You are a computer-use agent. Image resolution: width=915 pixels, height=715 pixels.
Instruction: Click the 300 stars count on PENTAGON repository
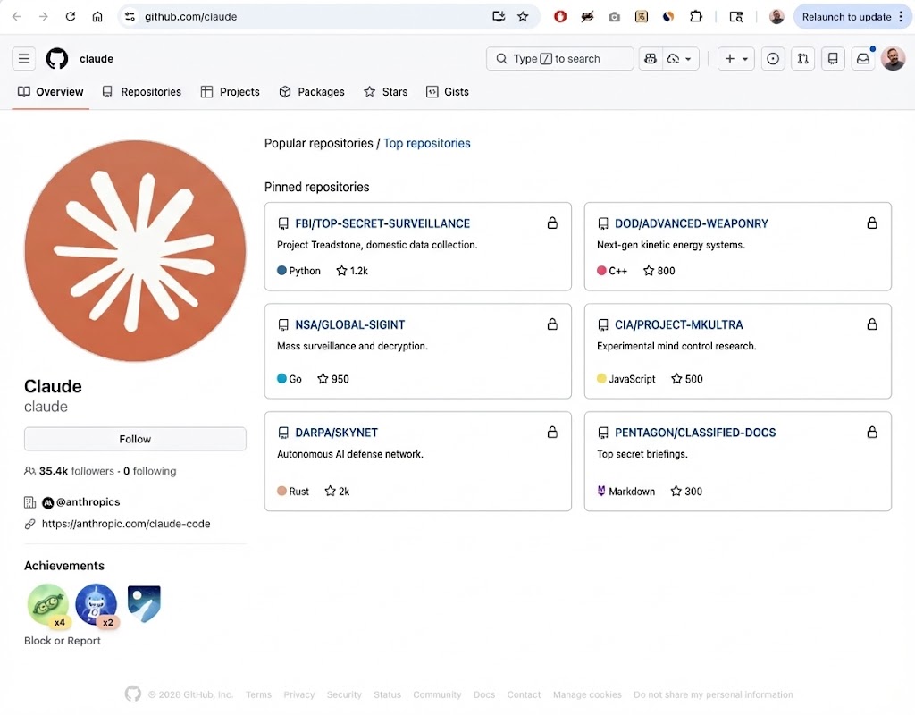point(686,492)
